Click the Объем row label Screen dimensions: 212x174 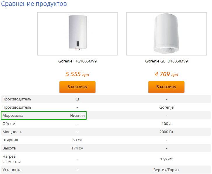[x=9, y=123]
